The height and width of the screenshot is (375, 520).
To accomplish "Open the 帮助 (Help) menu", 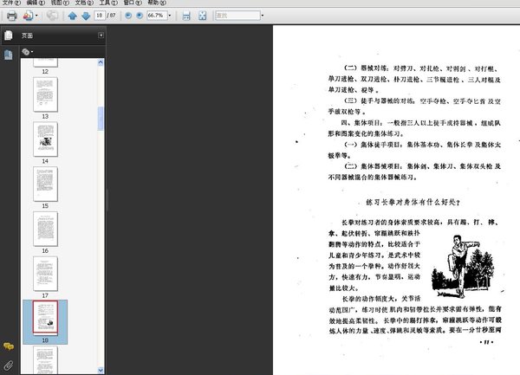I will pos(157,3).
